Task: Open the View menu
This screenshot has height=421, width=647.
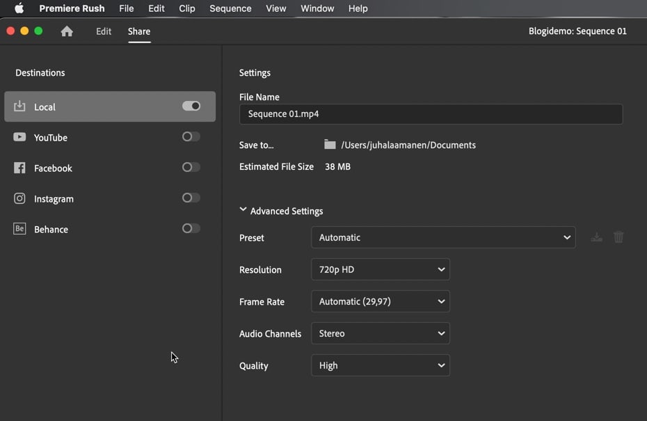Action: (276, 8)
